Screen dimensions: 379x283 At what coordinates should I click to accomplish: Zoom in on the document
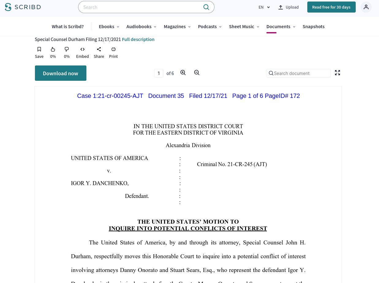pyautogui.click(x=183, y=73)
